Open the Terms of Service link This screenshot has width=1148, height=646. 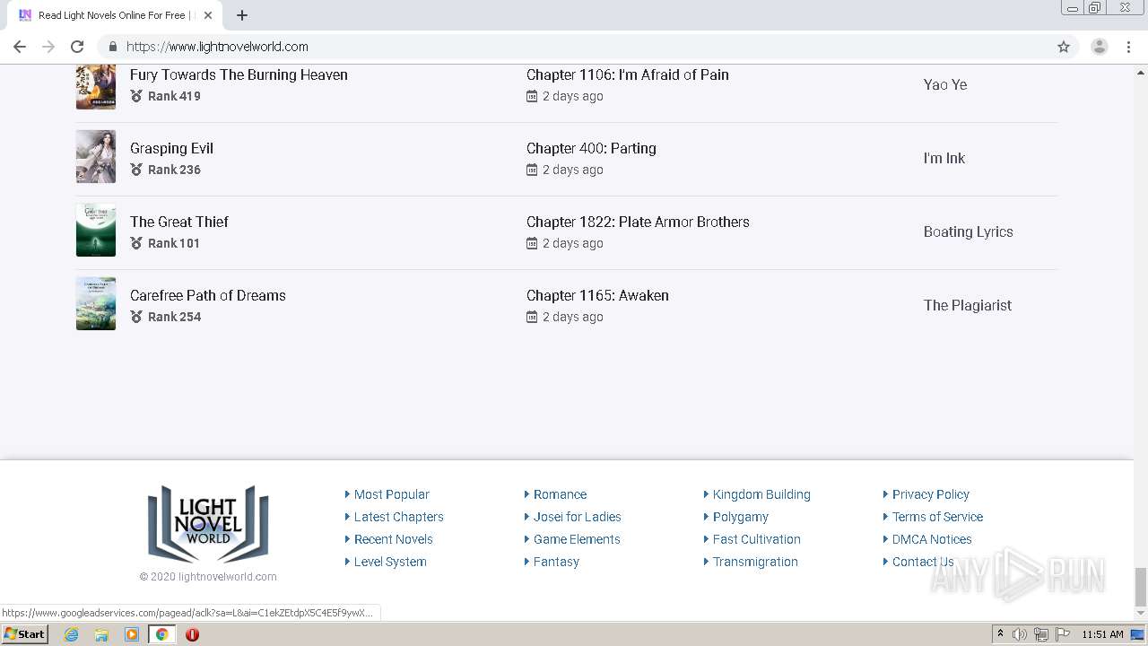click(937, 517)
